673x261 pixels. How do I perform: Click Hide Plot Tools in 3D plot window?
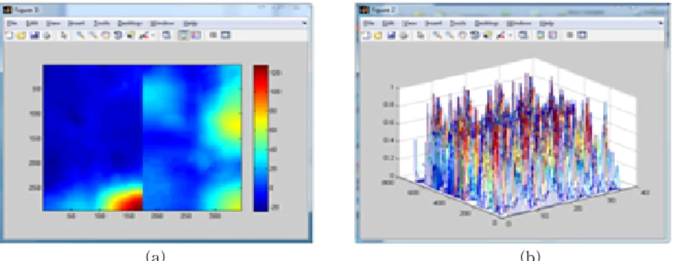point(569,35)
